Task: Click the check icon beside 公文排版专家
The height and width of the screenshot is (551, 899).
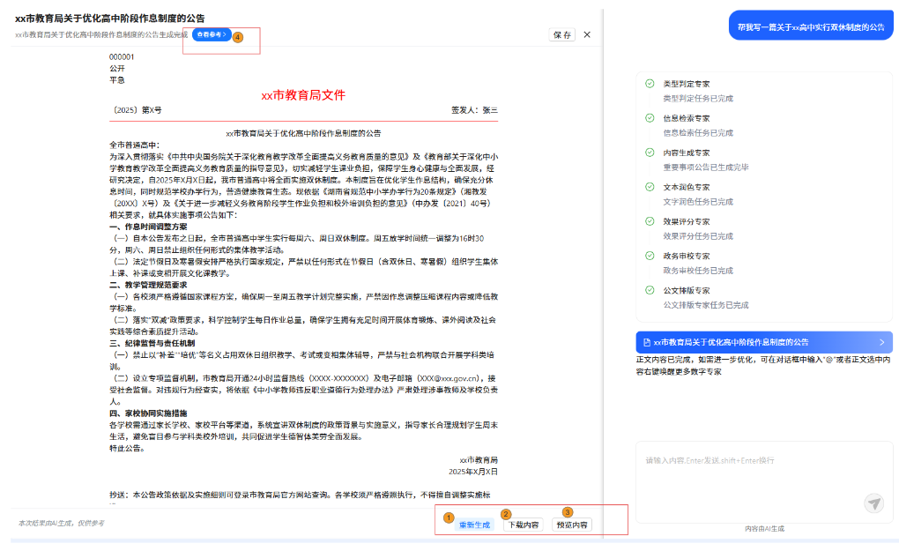Action: point(650,289)
